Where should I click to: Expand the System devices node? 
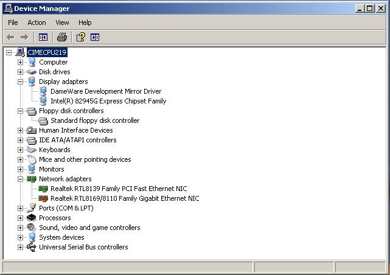(21, 237)
